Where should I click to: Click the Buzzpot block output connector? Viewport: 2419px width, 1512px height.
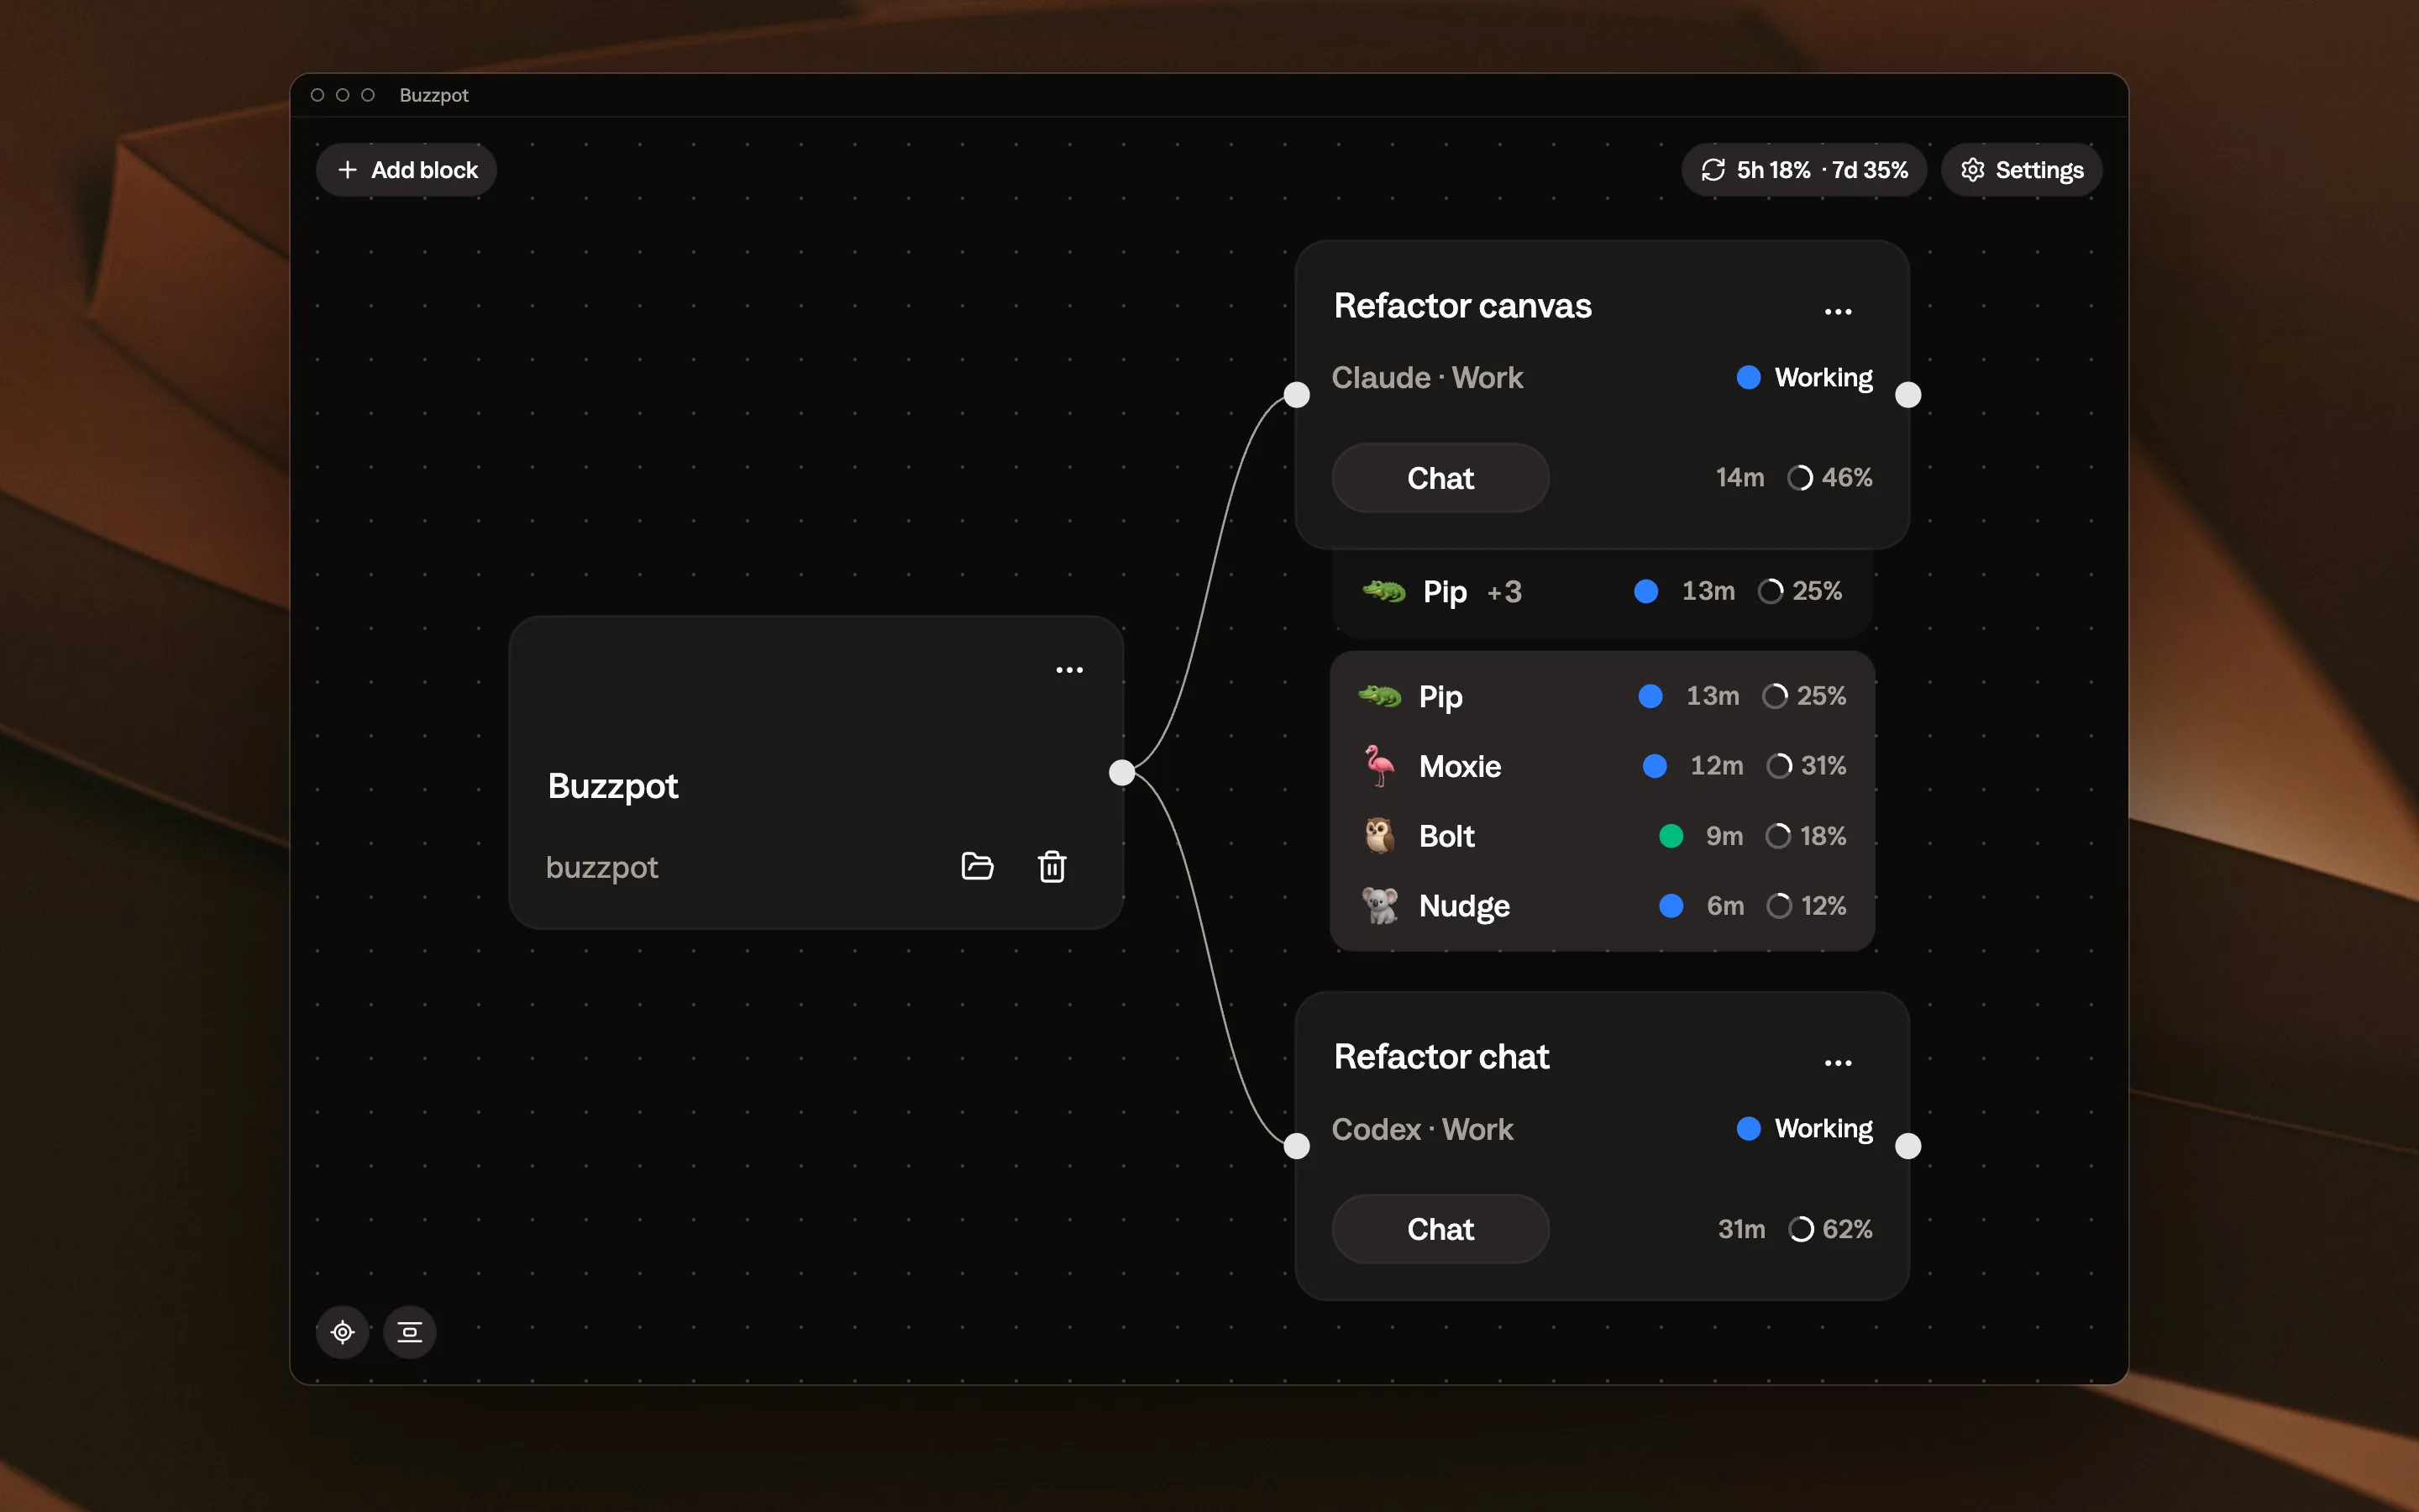(x=1121, y=772)
